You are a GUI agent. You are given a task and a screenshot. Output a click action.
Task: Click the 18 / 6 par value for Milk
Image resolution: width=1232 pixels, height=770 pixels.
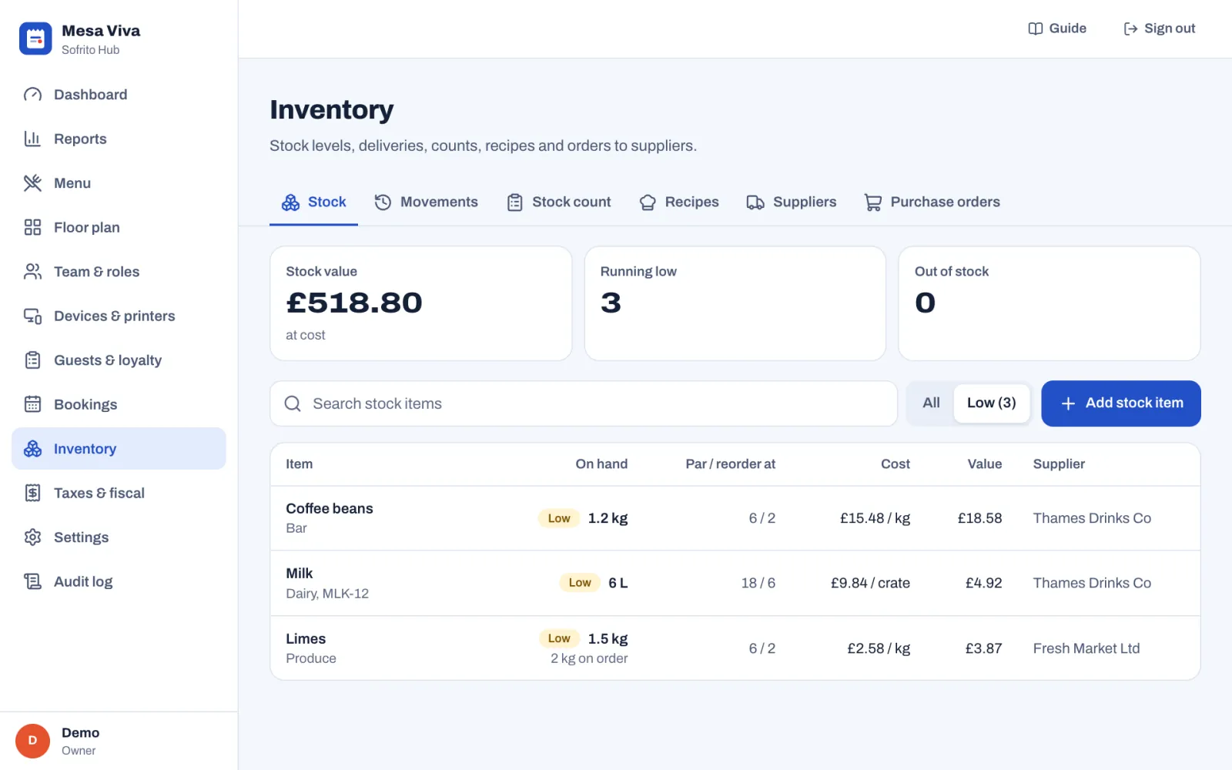click(758, 583)
